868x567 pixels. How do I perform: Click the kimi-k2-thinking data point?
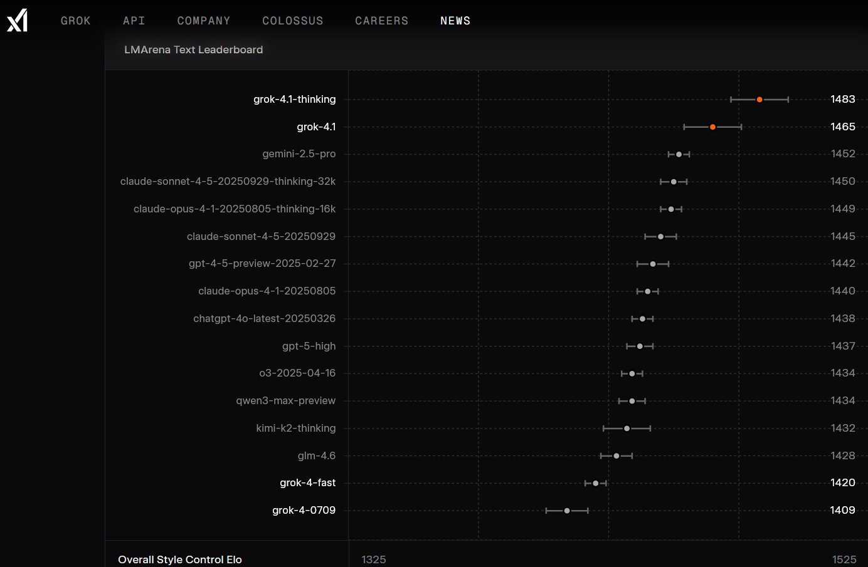(627, 429)
